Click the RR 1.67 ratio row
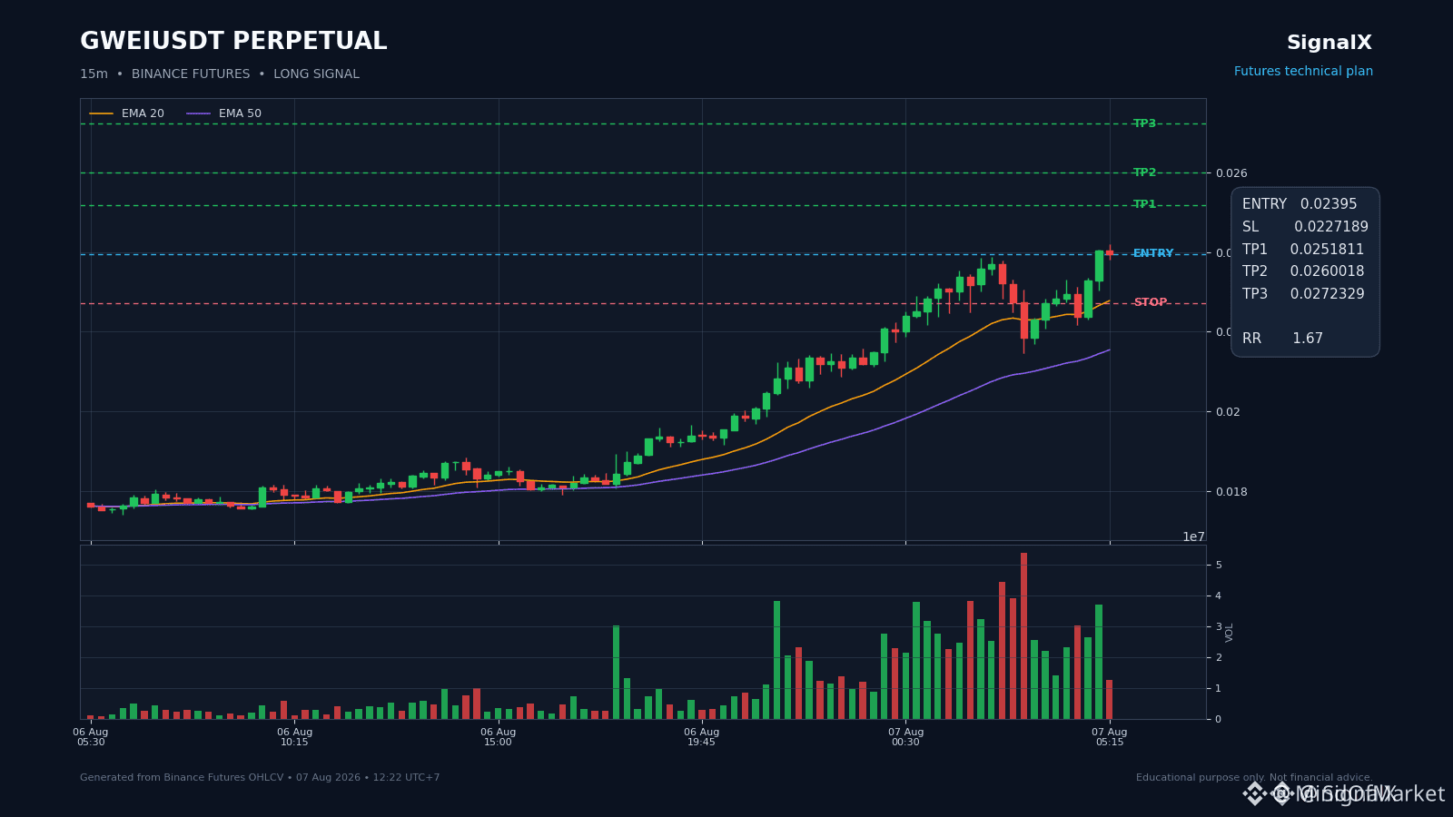The width and height of the screenshot is (1453, 817). click(x=1282, y=339)
